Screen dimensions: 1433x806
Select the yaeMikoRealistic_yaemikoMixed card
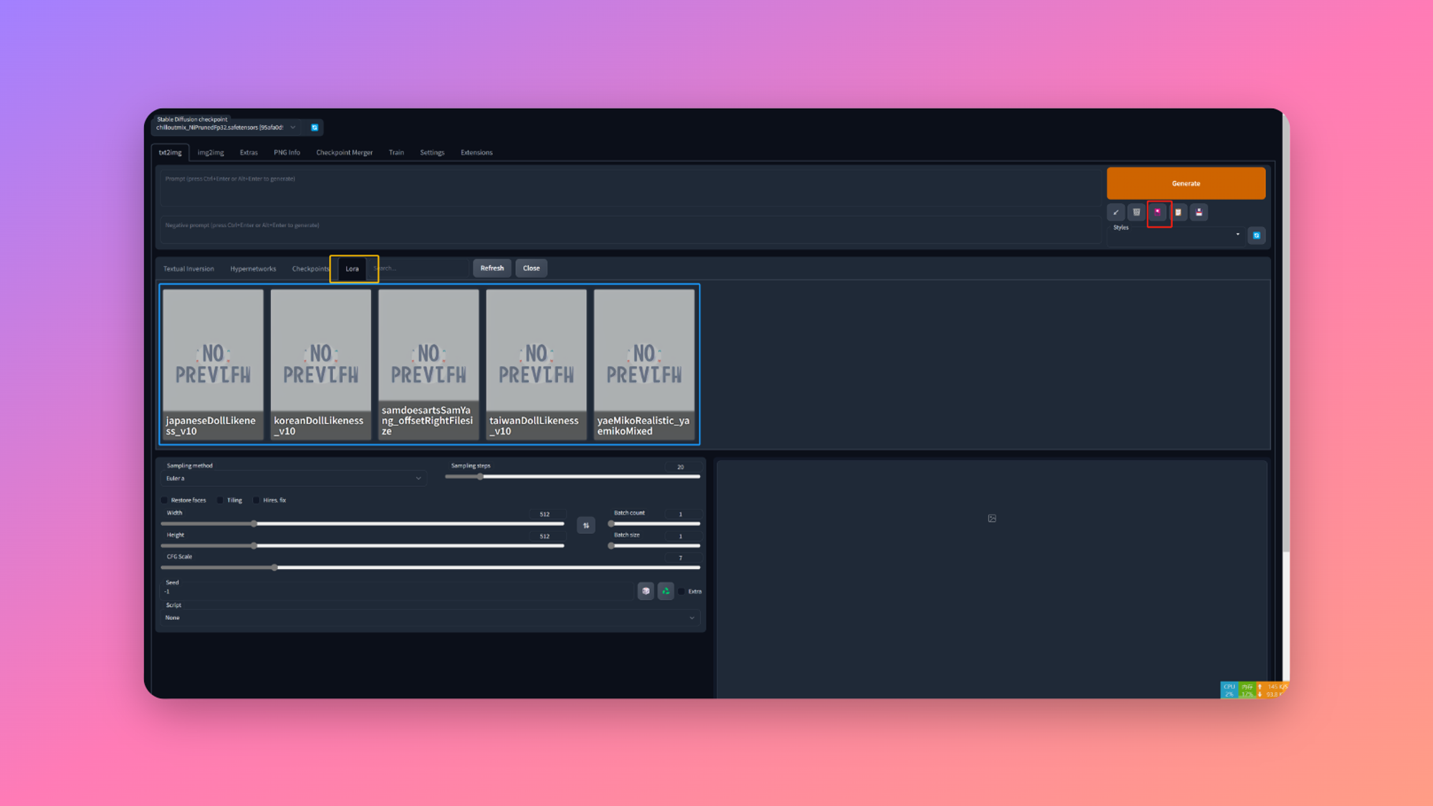(644, 364)
